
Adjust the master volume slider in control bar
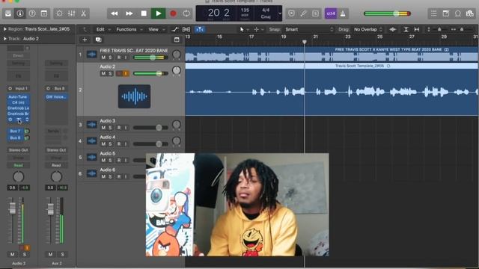[387, 13]
